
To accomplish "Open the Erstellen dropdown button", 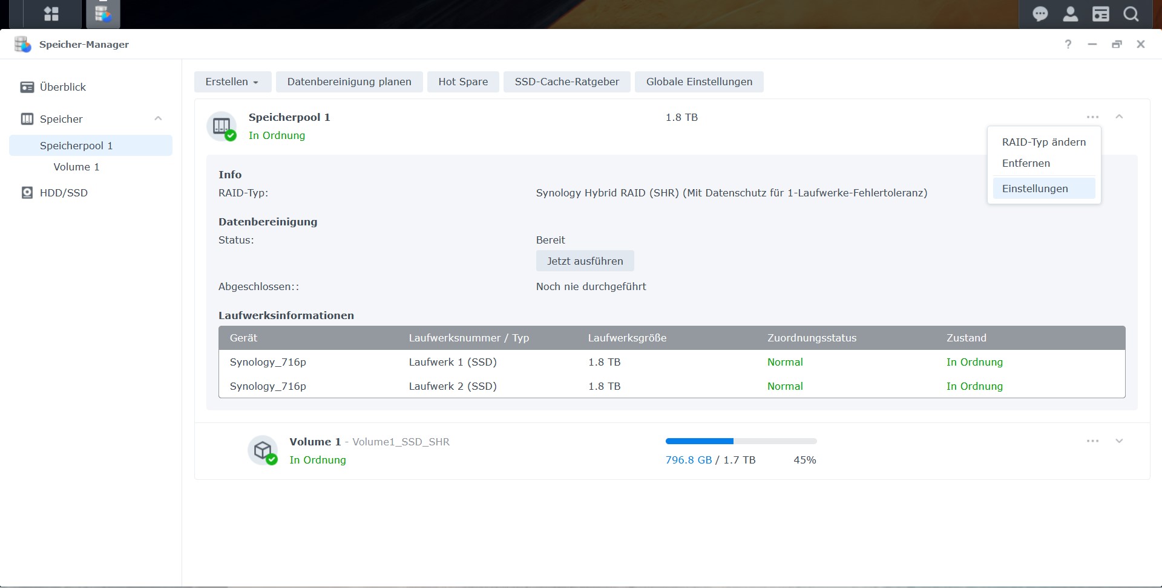I will click(x=232, y=82).
